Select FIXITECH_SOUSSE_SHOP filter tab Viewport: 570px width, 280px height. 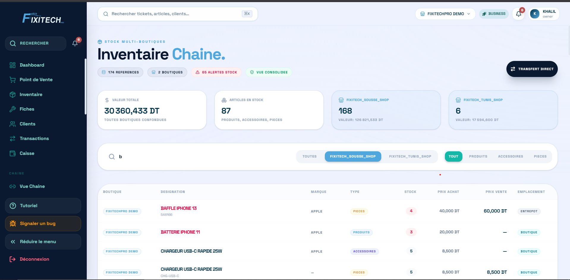point(353,157)
